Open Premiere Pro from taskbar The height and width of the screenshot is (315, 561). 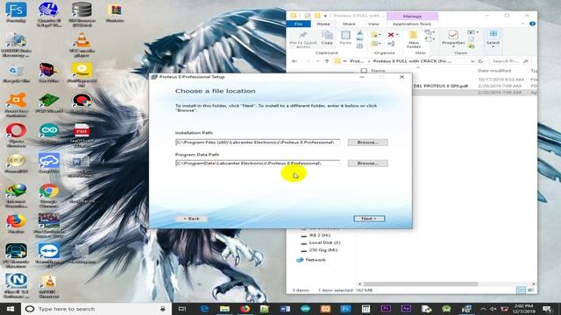pyautogui.click(x=386, y=309)
